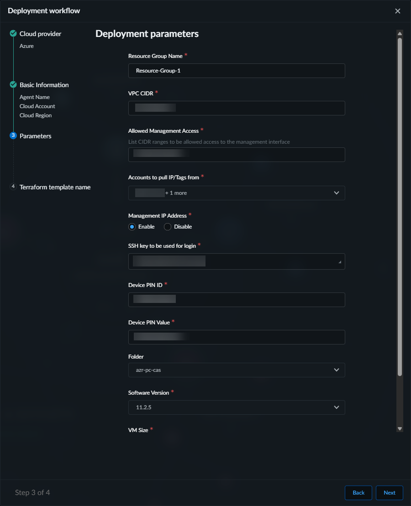The width and height of the screenshot is (411, 506).
Task: Click the step 4 Terraform template icon
Action: click(13, 187)
